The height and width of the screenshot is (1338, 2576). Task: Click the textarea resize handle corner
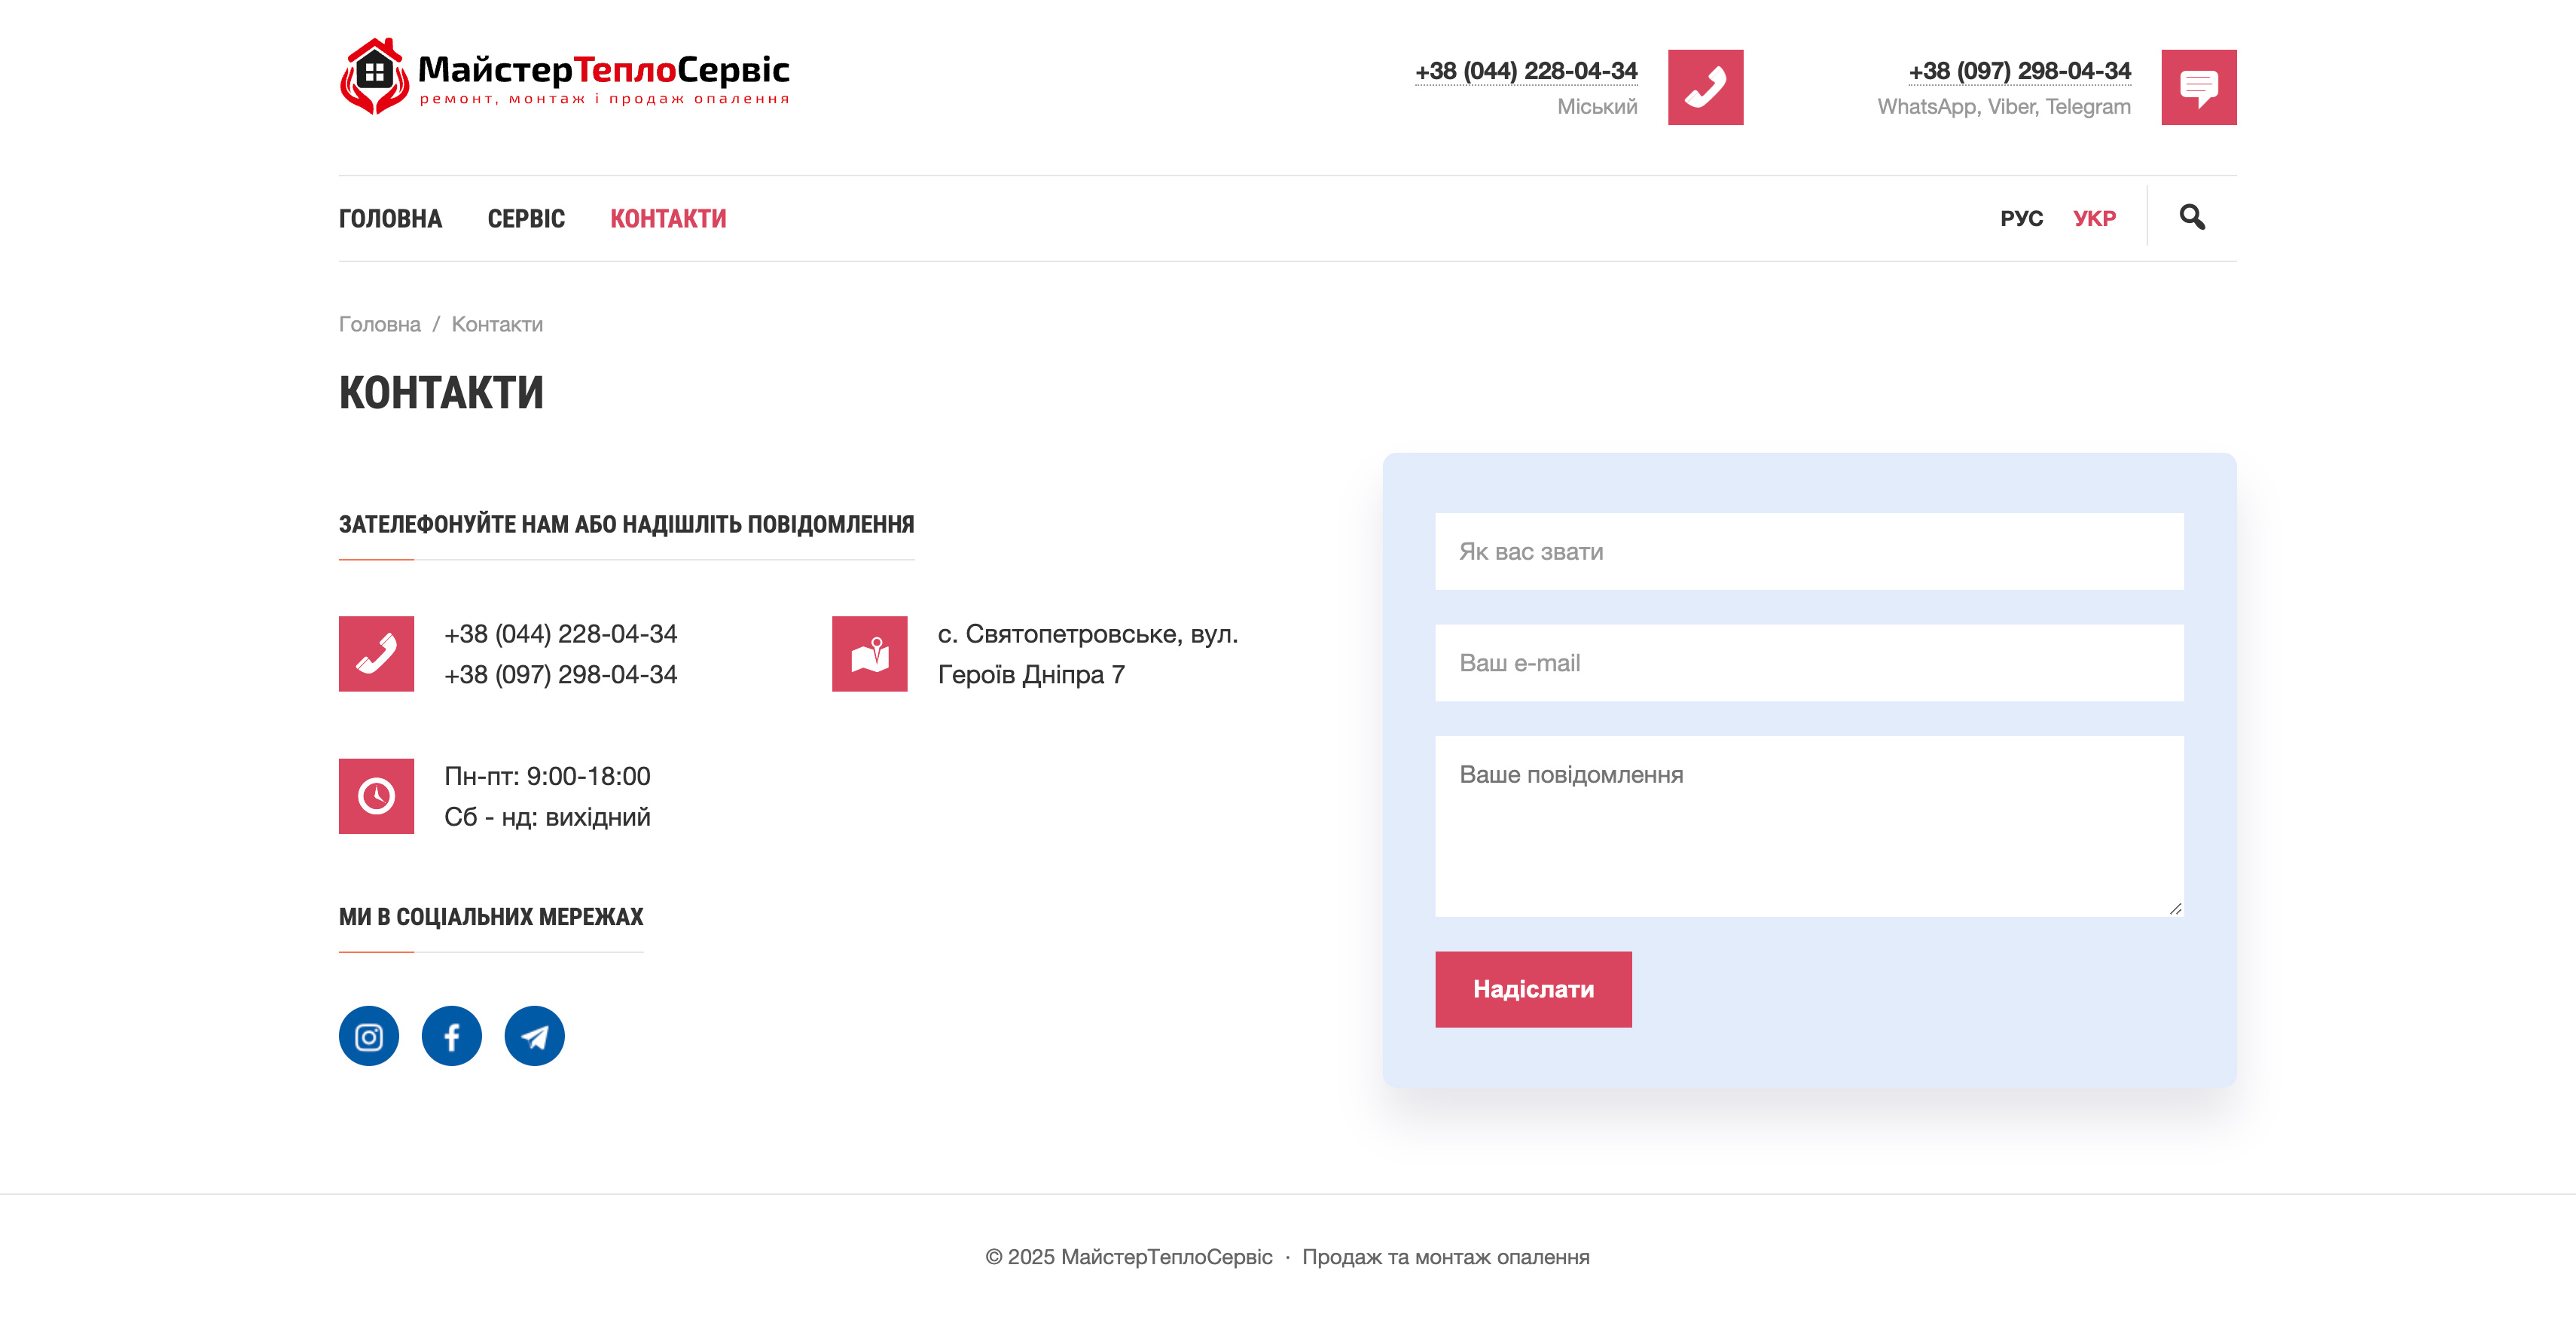tap(2175, 908)
